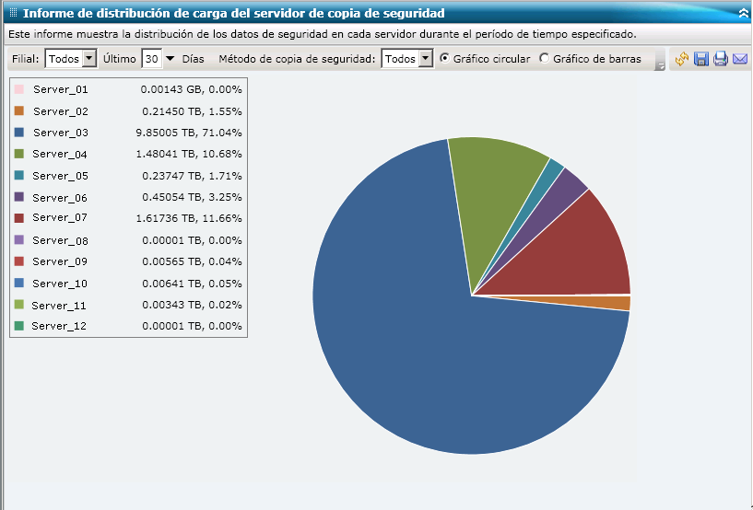753x510 pixels.
Task: Click the Server_03 legend label
Action: click(61, 133)
